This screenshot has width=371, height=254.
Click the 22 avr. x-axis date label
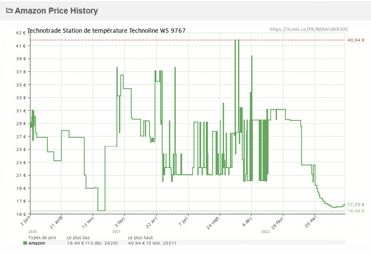pyautogui.click(x=152, y=222)
